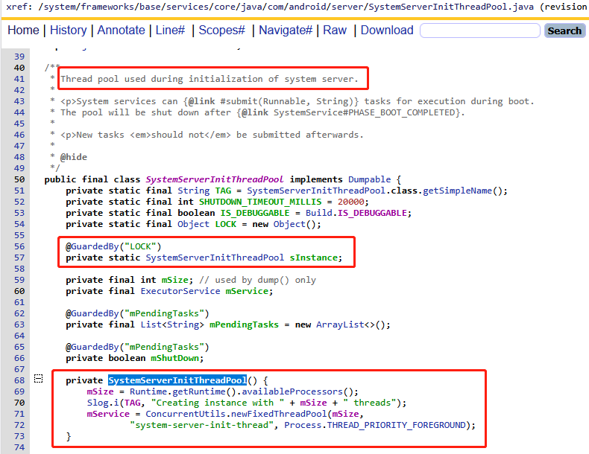Download the source file

point(387,31)
